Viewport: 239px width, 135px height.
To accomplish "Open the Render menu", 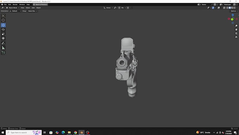I will (15, 5).
